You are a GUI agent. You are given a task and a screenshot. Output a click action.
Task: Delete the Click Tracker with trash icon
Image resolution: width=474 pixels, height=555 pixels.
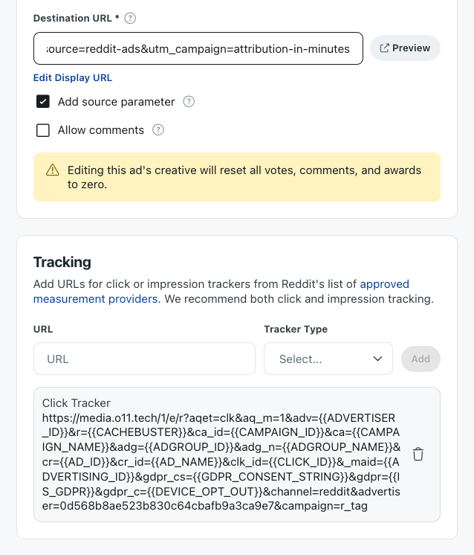[418, 454]
